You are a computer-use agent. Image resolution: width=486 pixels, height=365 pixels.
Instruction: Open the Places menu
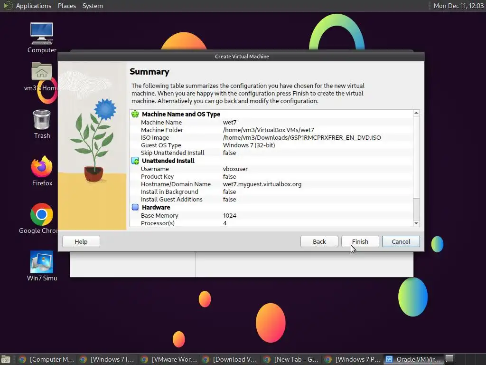[x=66, y=6]
